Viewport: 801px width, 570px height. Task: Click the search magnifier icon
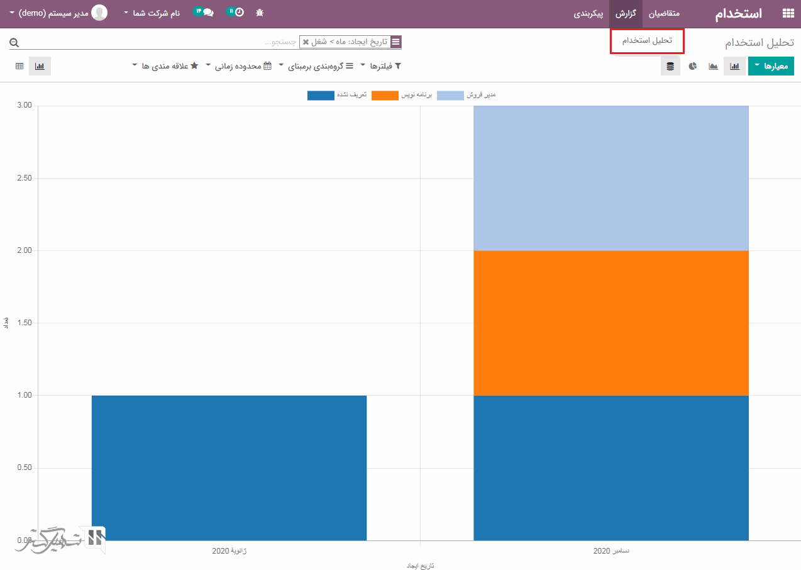point(14,42)
